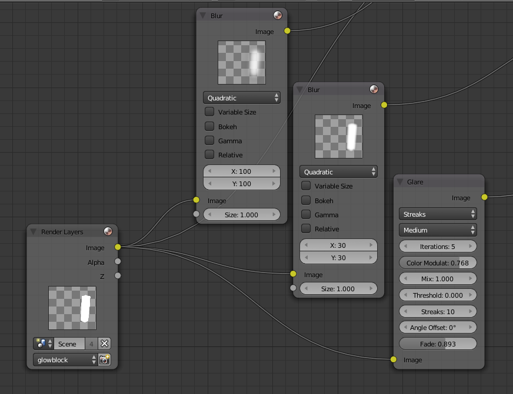The image size is (513, 394).
Task: Click the X: 100 Blur node's preview thumbnail
Action: click(242, 62)
